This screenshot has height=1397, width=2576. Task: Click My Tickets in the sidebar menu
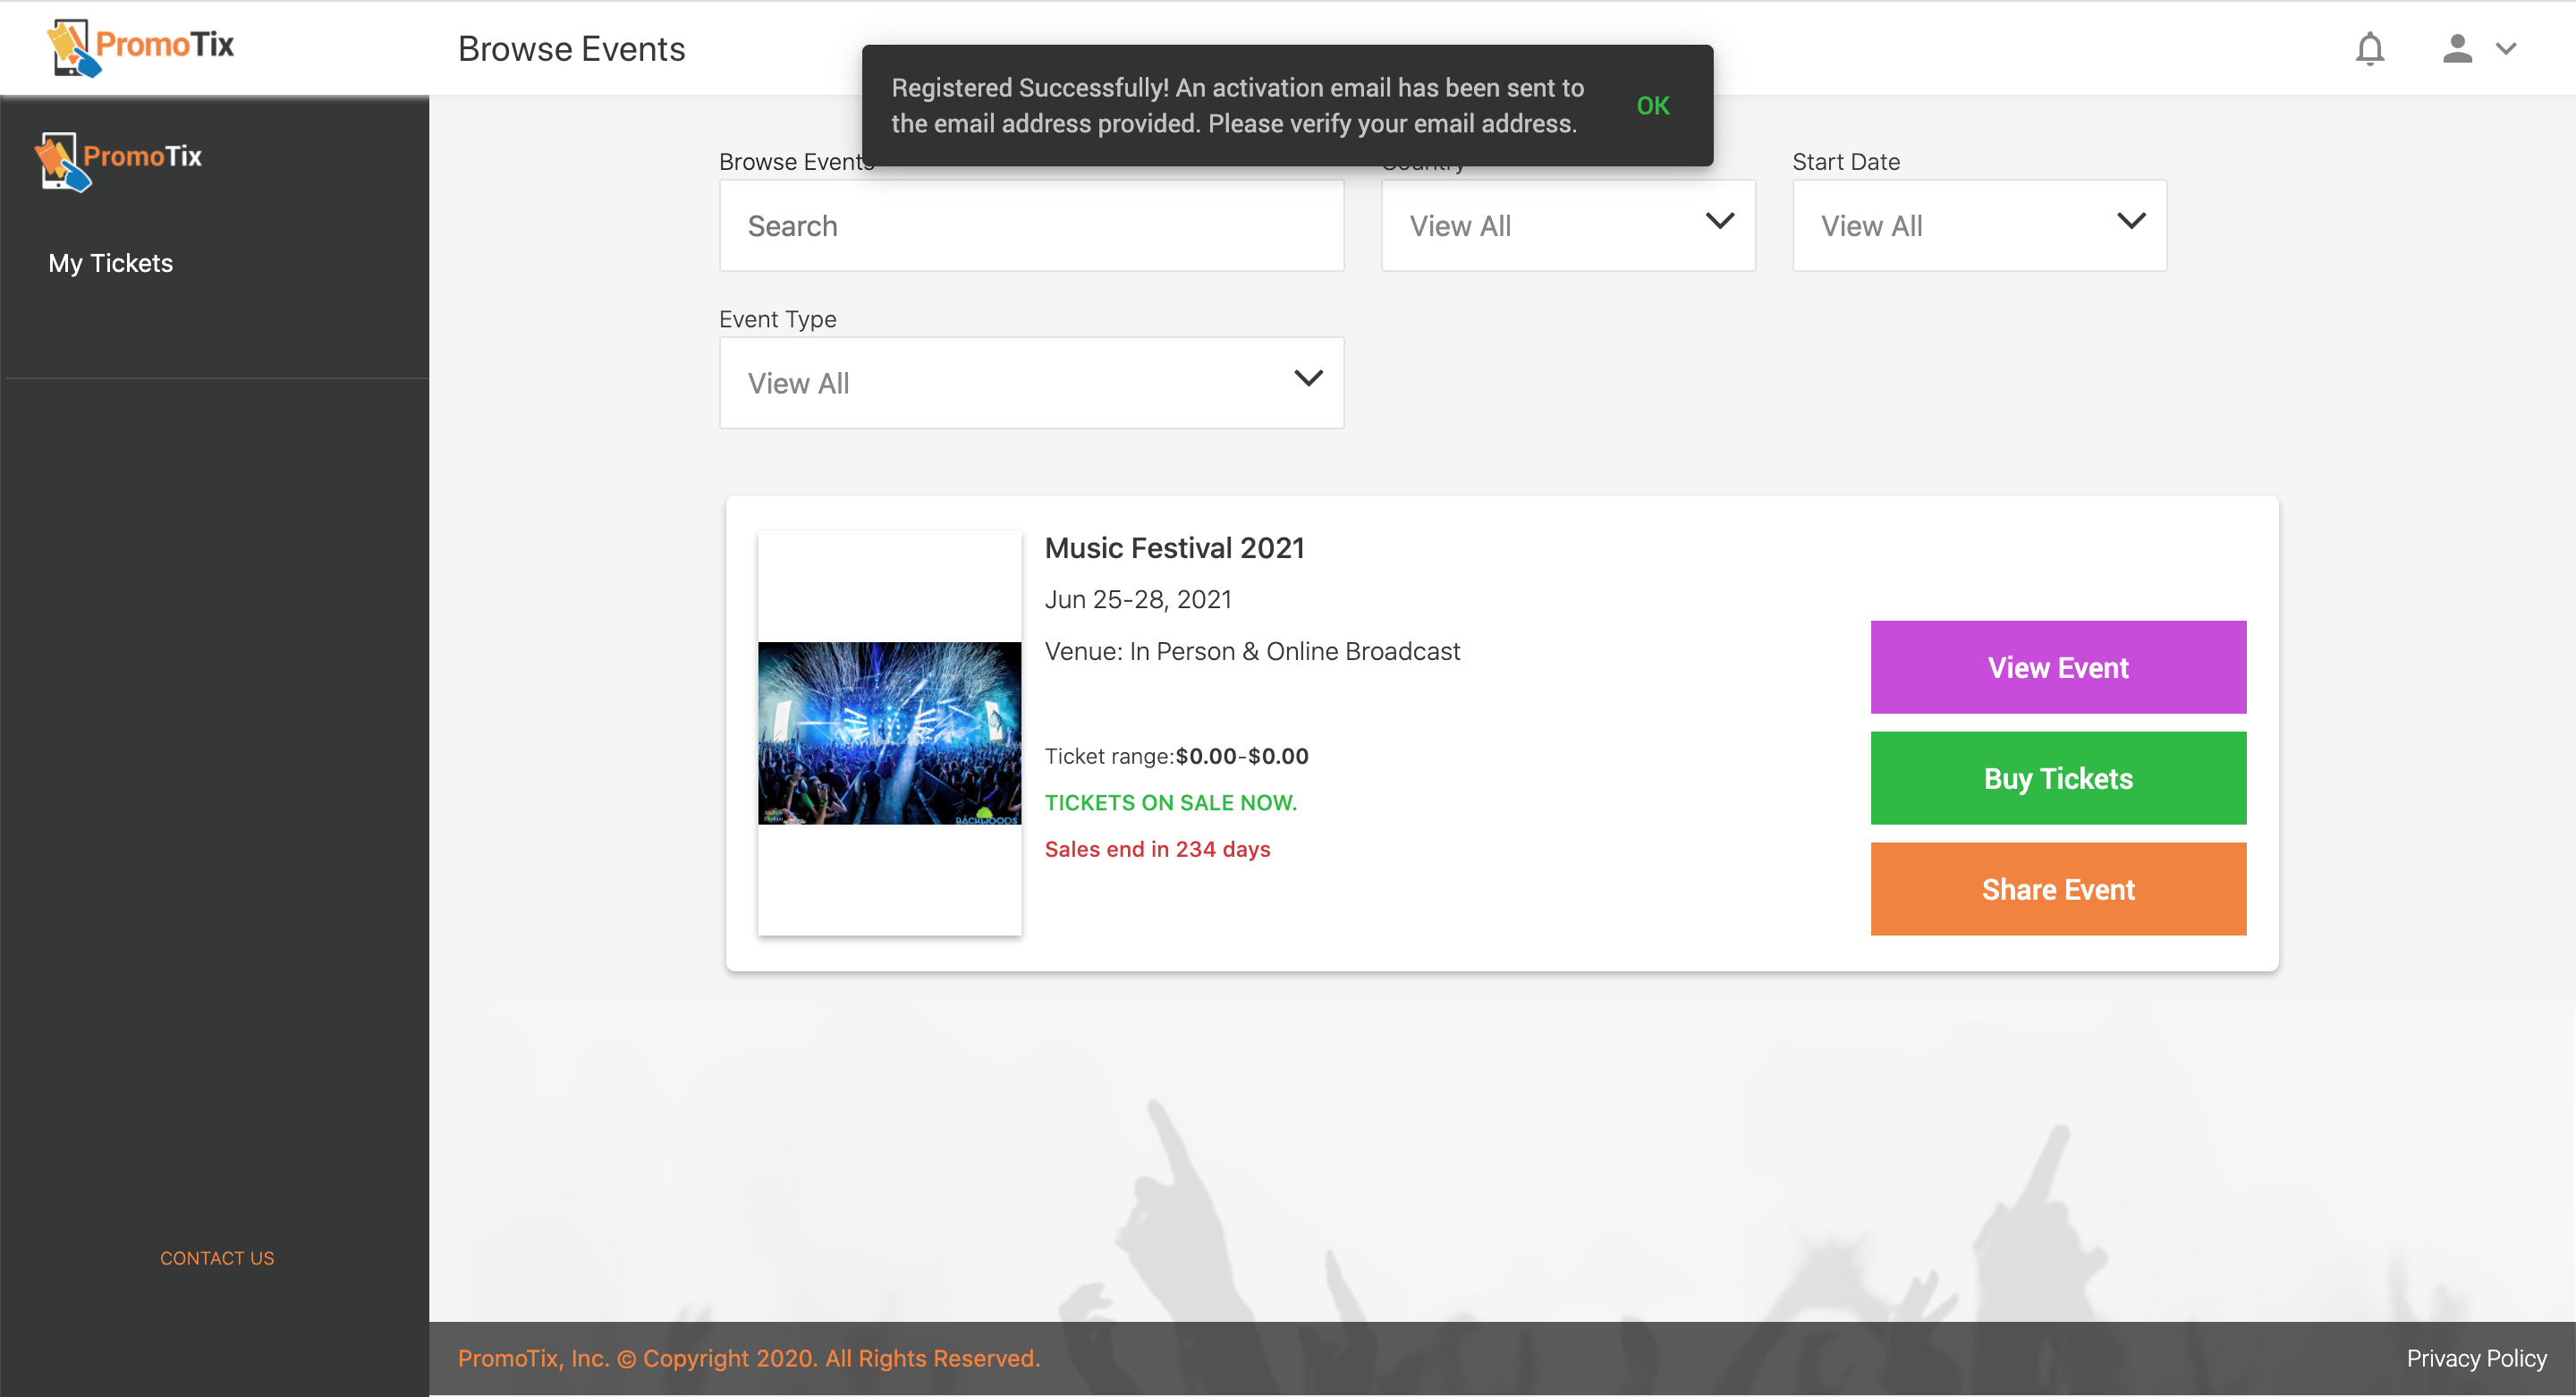(112, 261)
